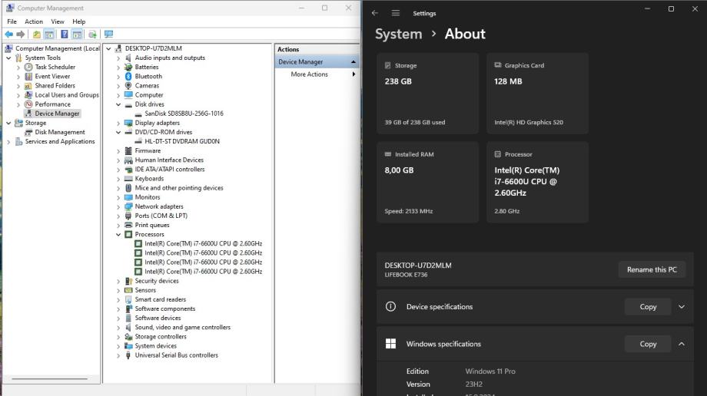Click the blue Back arrow in toolbar
707x396 pixels.
10,35
